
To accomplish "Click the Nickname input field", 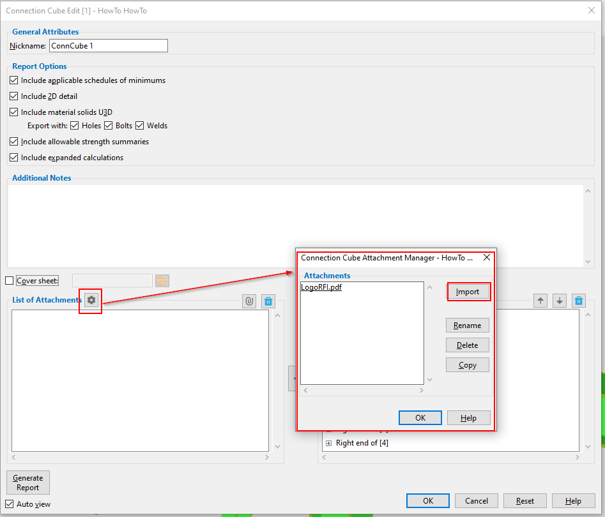I will (109, 45).
